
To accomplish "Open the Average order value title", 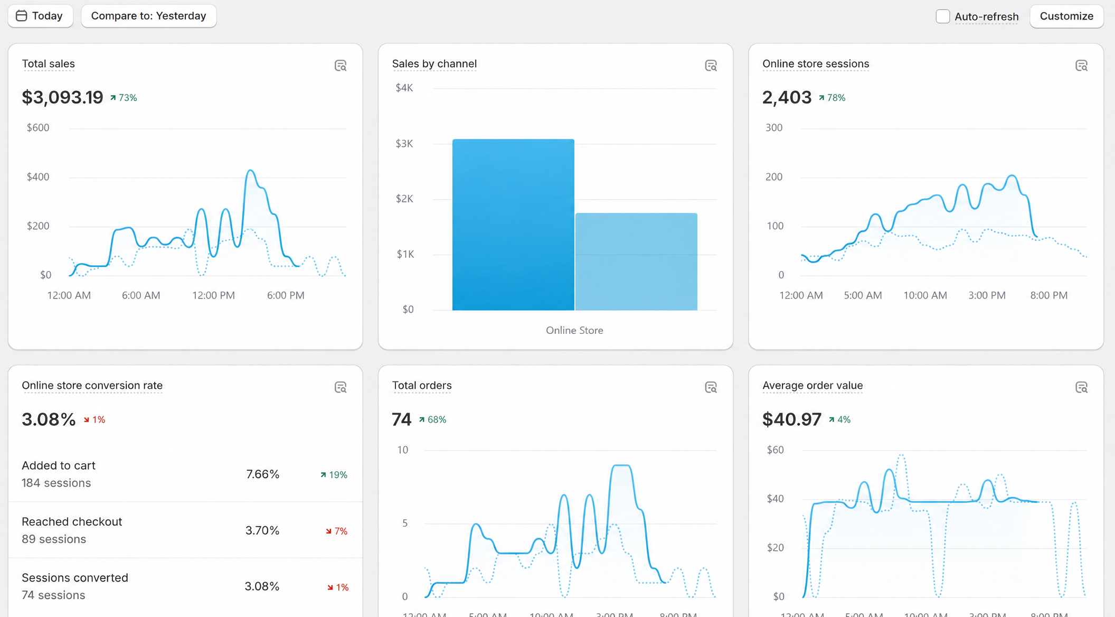I will 812,386.
